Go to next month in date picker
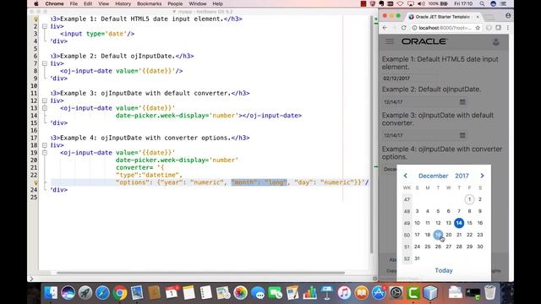Viewport: 541px width, 304px height. coord(482,176)
